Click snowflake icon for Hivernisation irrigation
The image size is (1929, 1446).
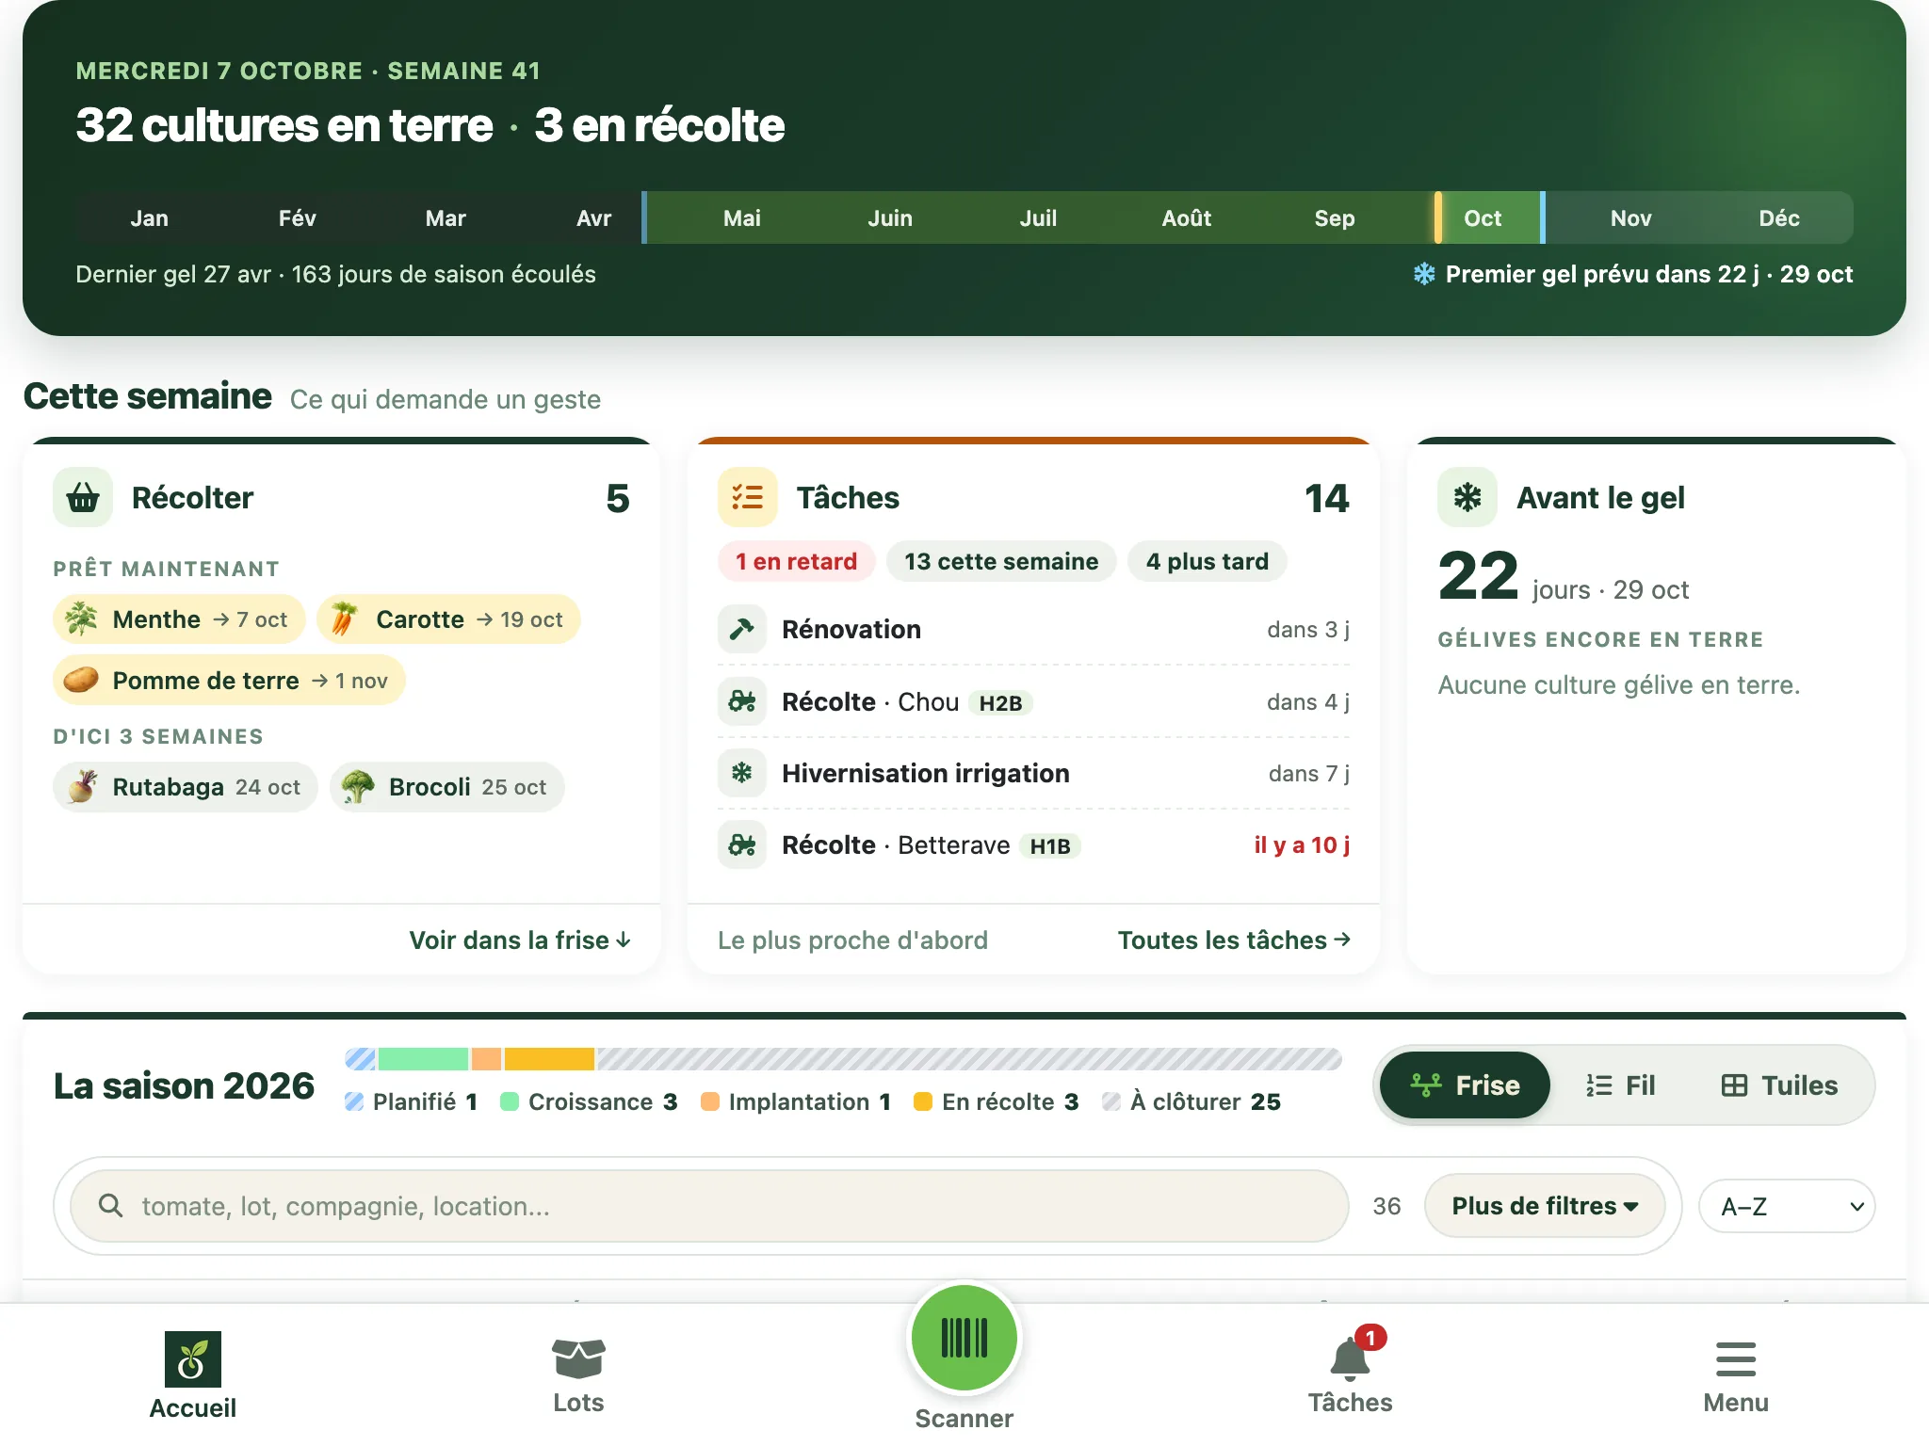[742, 774]
